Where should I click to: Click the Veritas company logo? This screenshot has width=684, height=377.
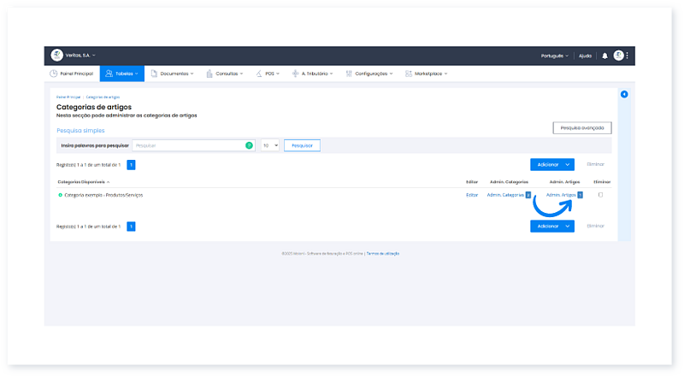pos(56,55)
